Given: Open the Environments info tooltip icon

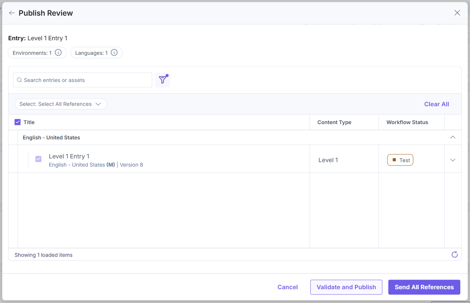Looking at the screenshot, I should click(58, 53).
